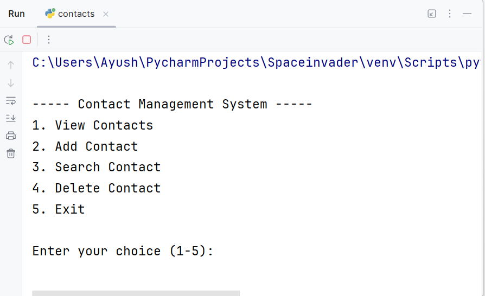Restore Run panel to window mode

click(432, 14)
